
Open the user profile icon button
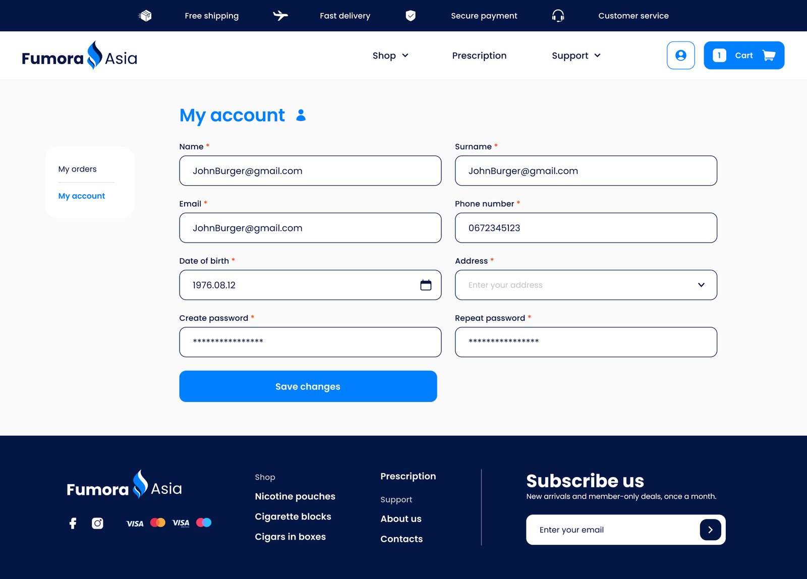680,55
